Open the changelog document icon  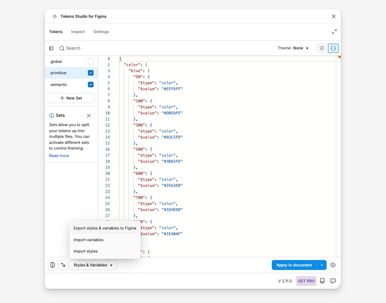click(x=52, y=265)
